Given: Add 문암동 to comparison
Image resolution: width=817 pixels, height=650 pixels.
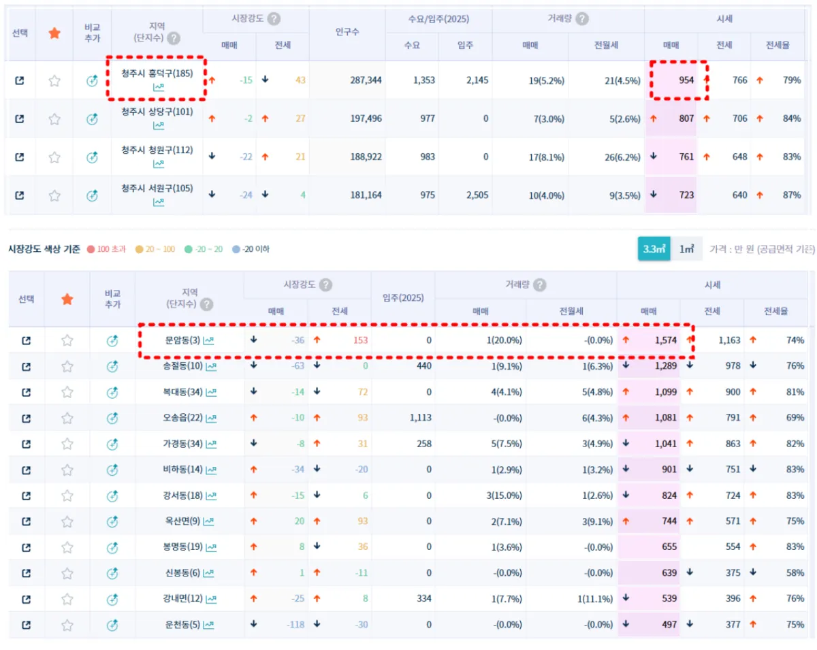Looking at the screenshot, I should [112, 340].
